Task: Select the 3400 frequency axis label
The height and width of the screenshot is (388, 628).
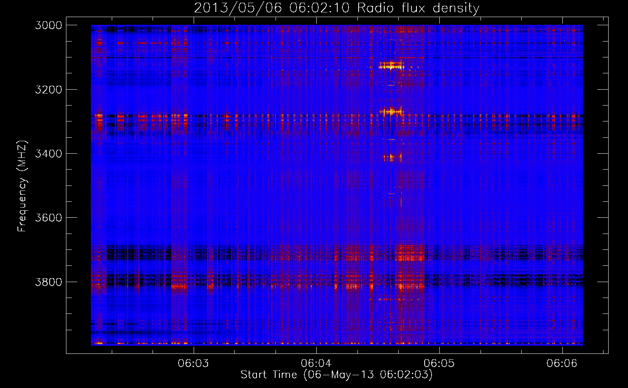Action: pos(49,154)
